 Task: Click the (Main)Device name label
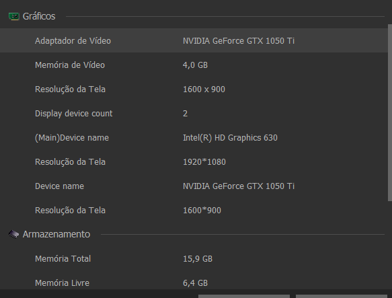click(x=72, y=138)
